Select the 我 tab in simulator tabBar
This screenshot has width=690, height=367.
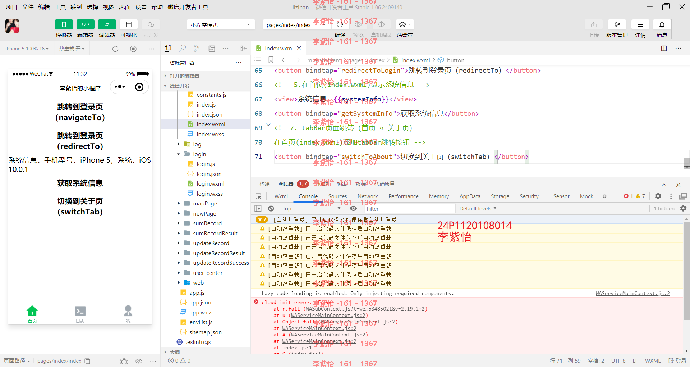(x=128, y=314)
